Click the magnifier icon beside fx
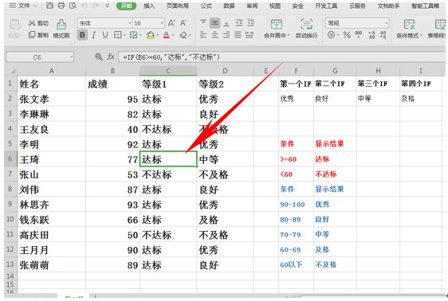 (x=99, y=57)
